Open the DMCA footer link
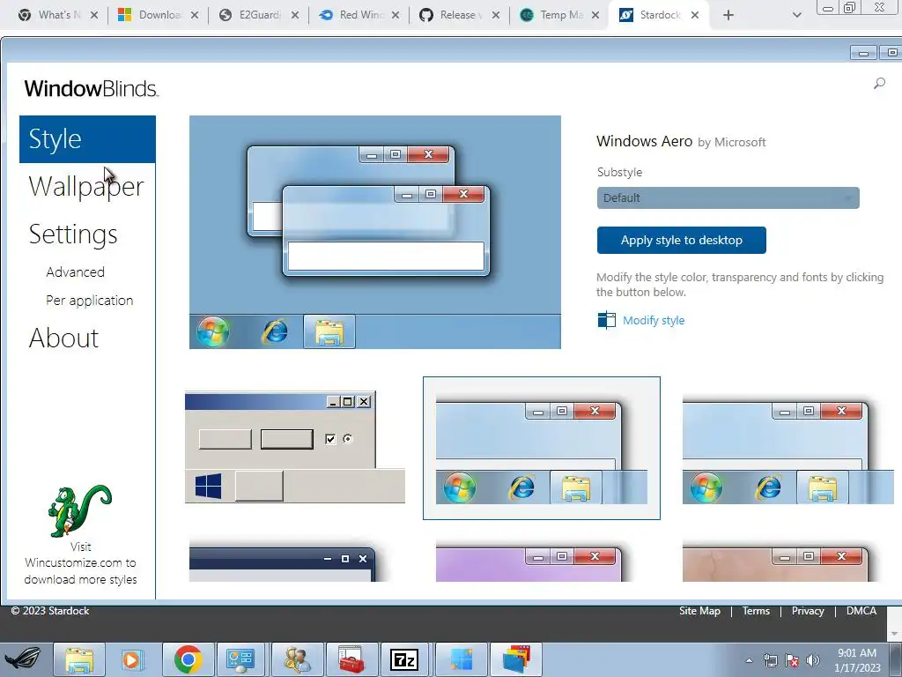 point(861,611)
